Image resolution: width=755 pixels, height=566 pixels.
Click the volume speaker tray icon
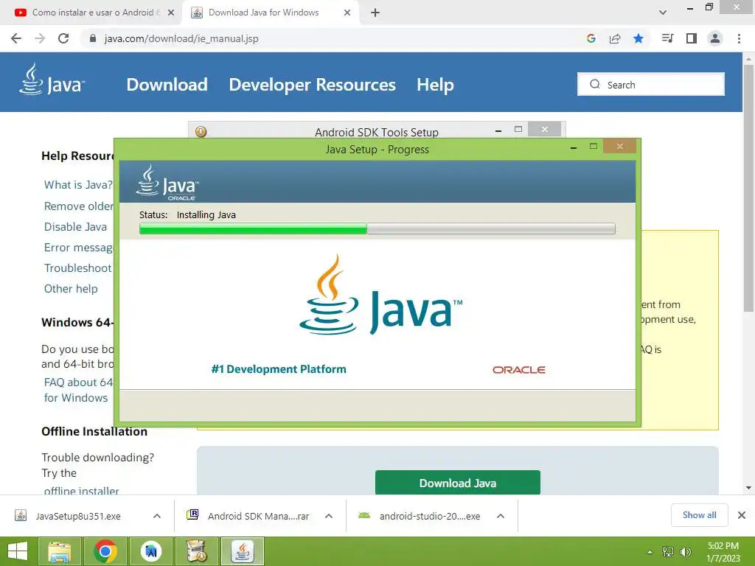tap(685, 552)
